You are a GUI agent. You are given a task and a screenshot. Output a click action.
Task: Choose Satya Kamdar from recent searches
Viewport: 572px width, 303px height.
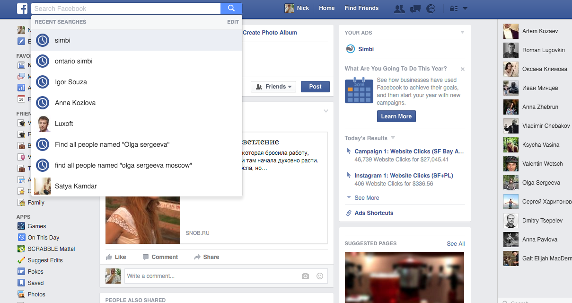pos(137,186)
